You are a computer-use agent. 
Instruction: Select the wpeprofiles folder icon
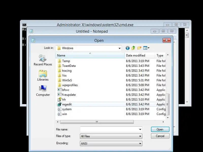59,85
